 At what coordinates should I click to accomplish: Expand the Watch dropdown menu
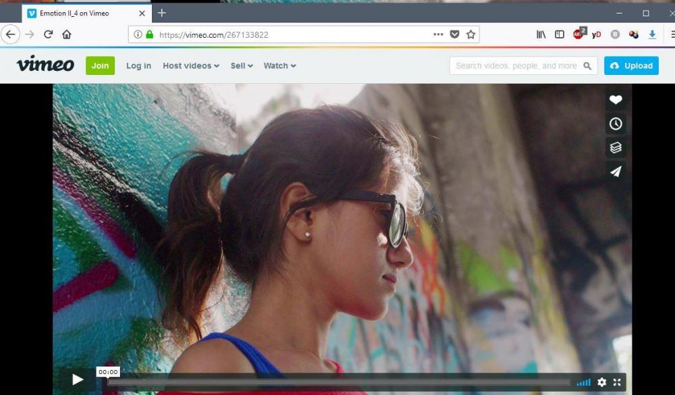coord(279,65)
